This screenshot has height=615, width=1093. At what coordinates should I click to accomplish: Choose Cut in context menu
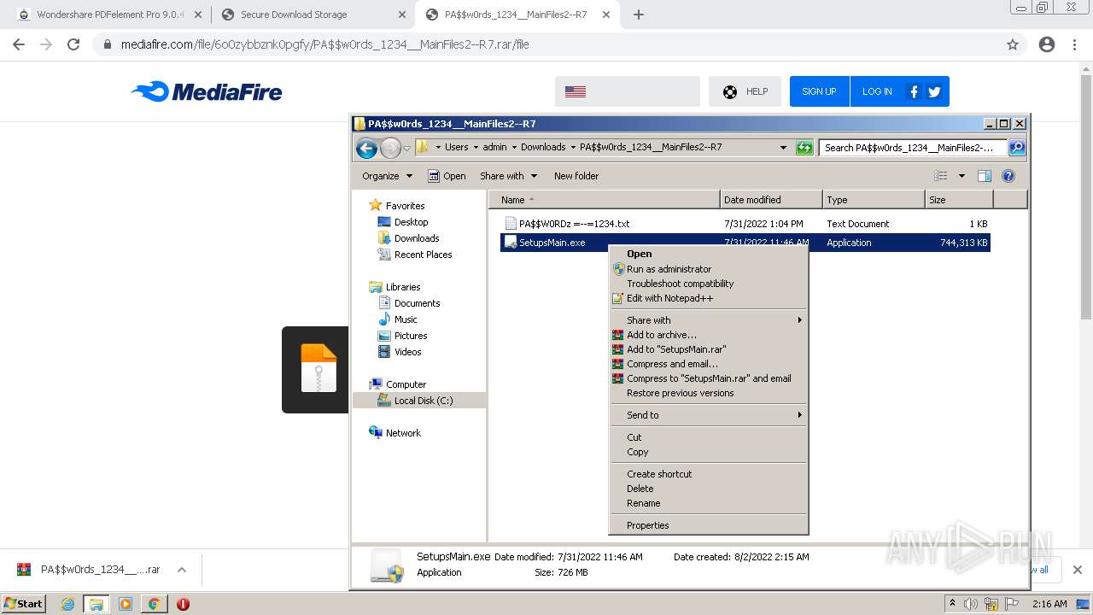709,437
